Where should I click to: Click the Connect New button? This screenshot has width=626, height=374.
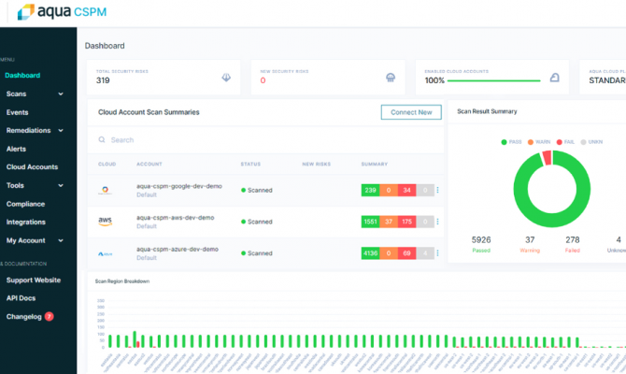[411, 112]
